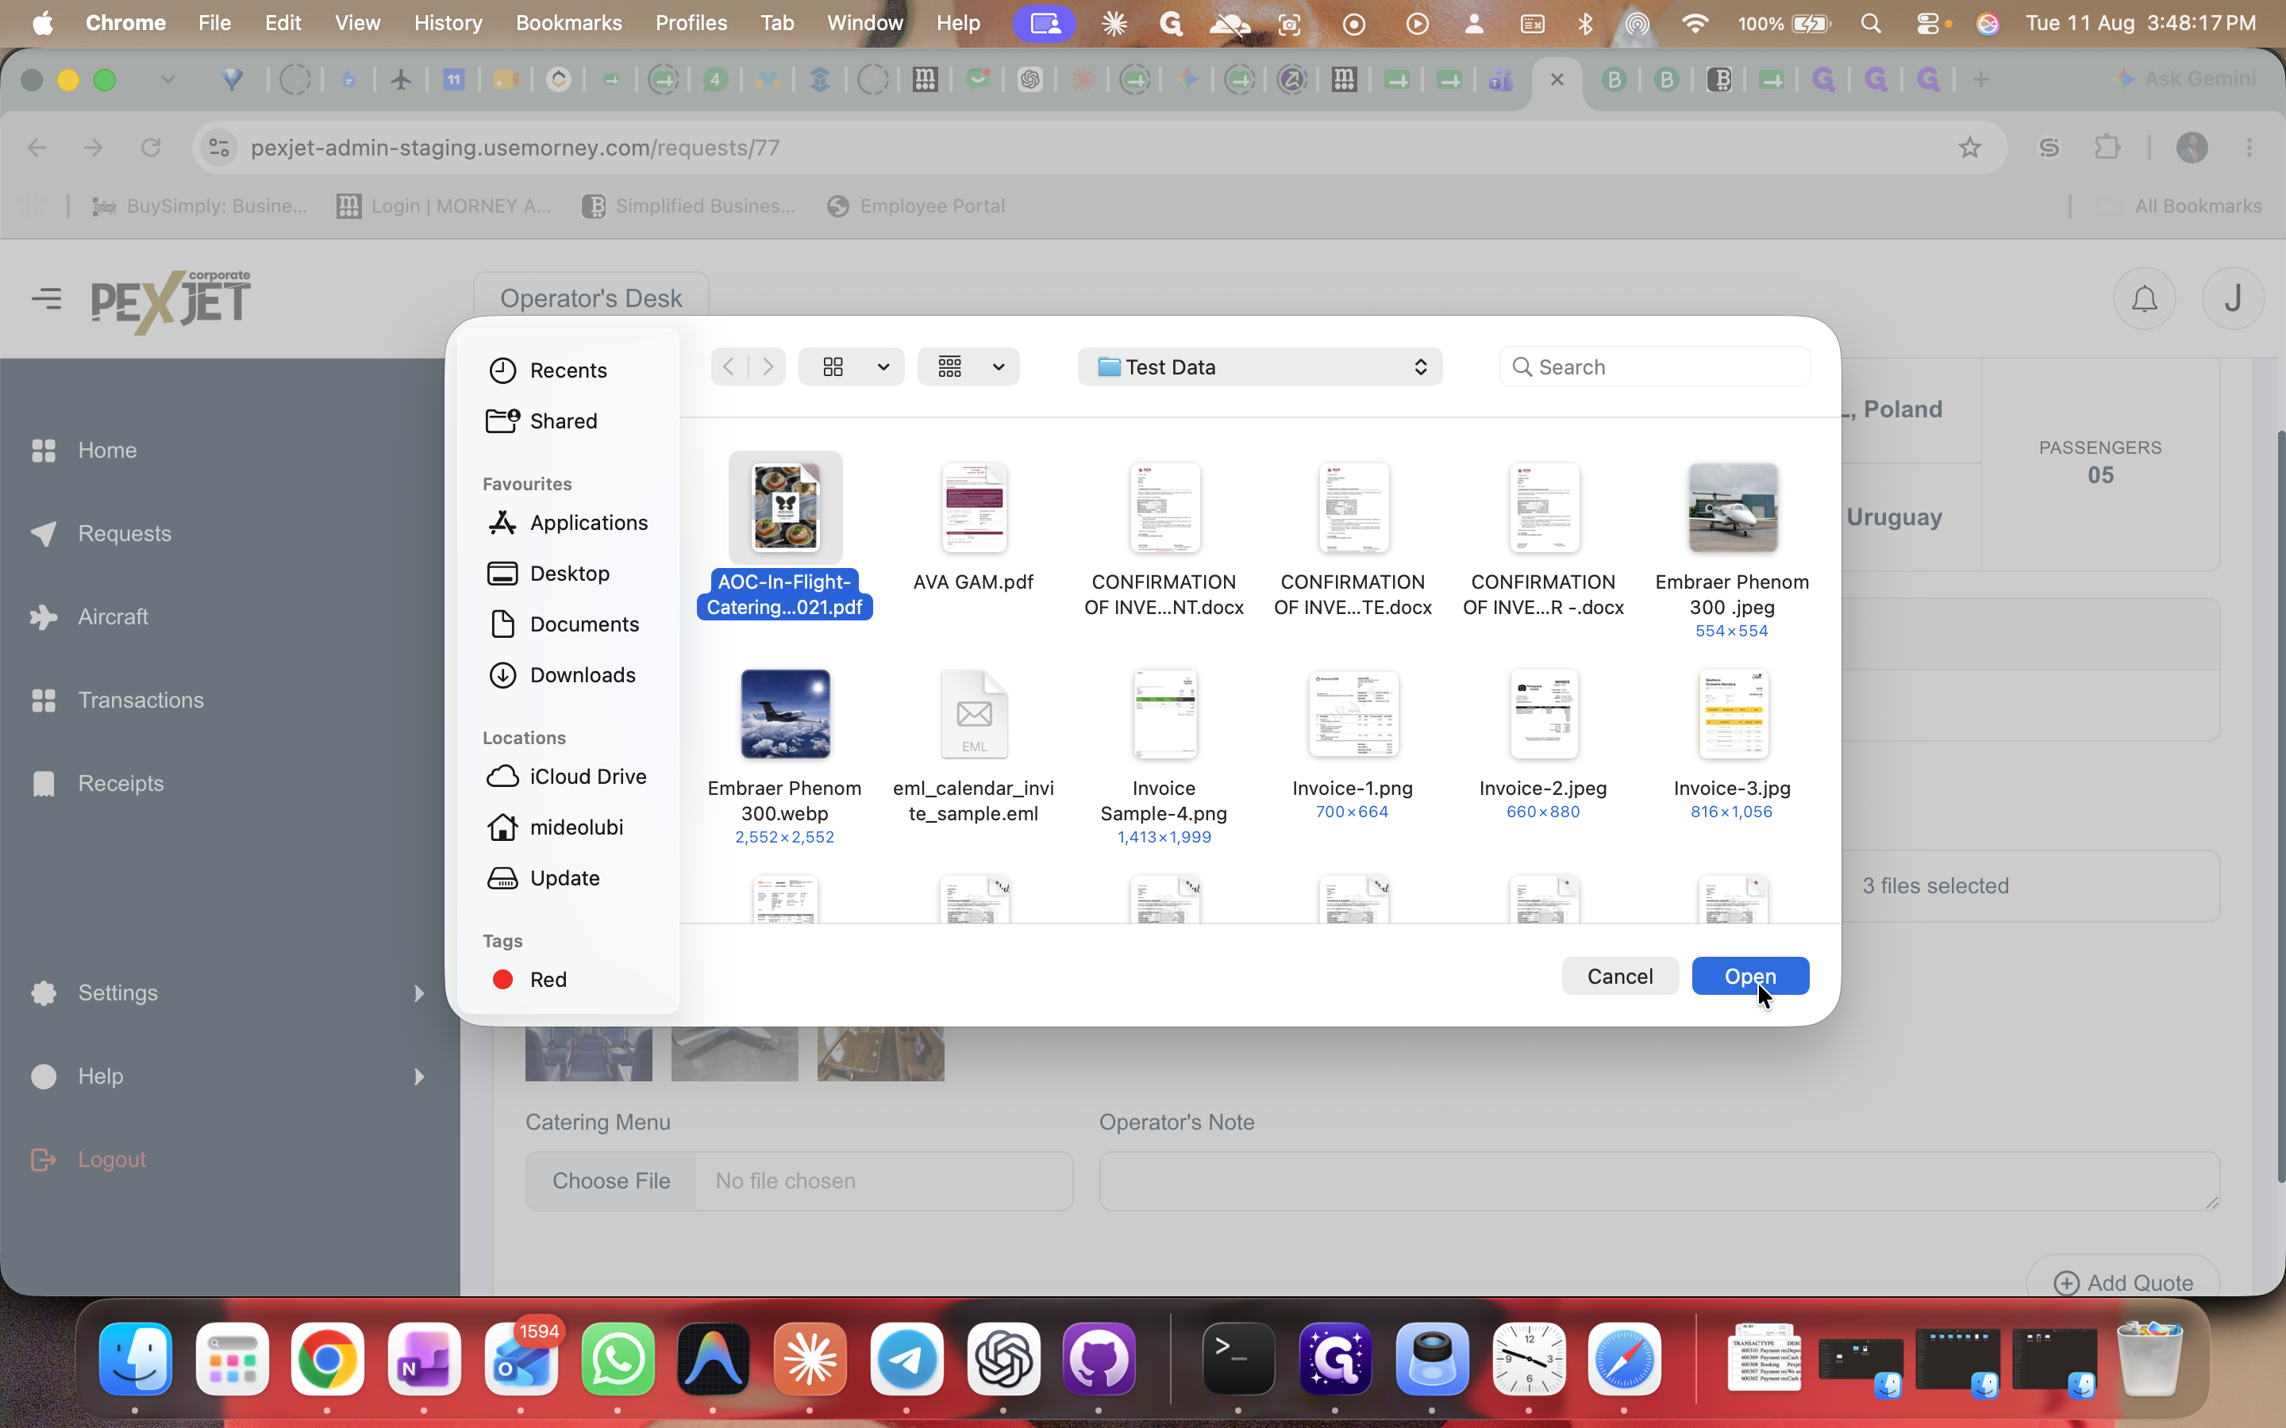Select the Embraer Phenom 300 .jpeg image
Image resolution: width=2286 pixels, height=1428 pixels.
point(1733,551)
